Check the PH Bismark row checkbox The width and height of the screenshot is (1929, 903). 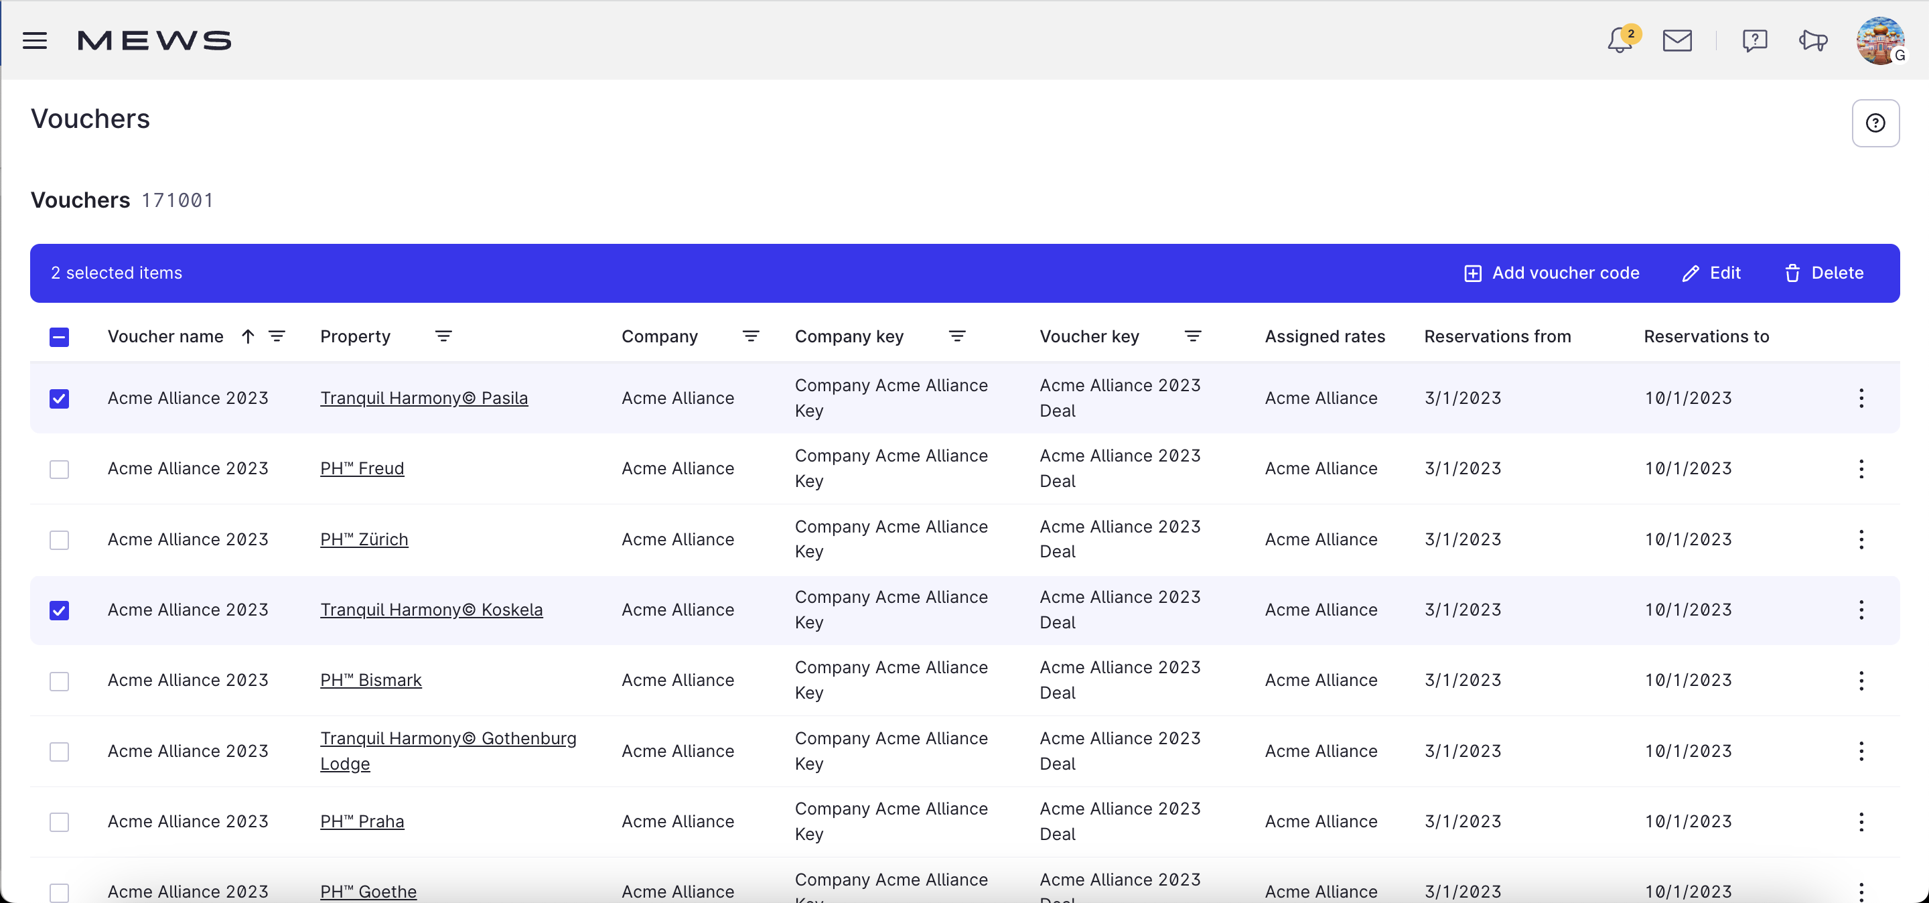coord(59,681)
